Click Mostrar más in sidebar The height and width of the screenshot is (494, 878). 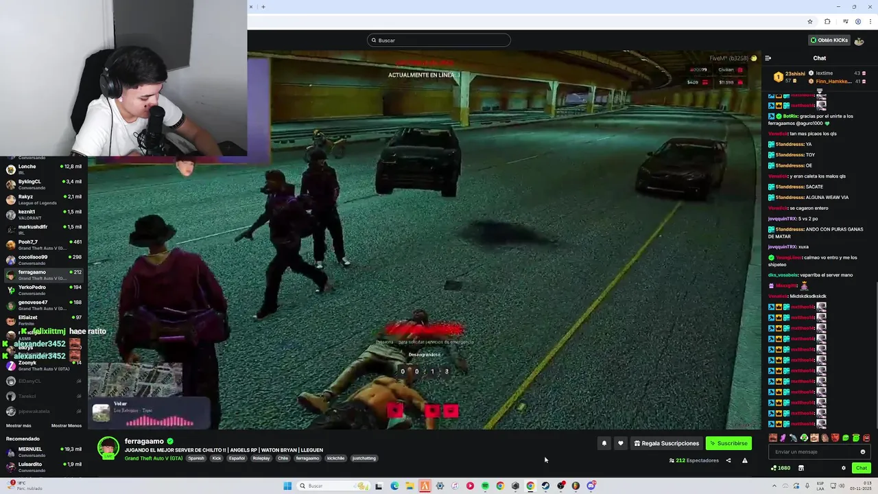[19, 425]
